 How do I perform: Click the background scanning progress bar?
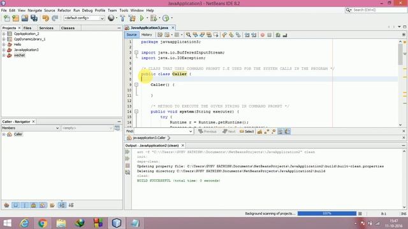pos(327,214)
